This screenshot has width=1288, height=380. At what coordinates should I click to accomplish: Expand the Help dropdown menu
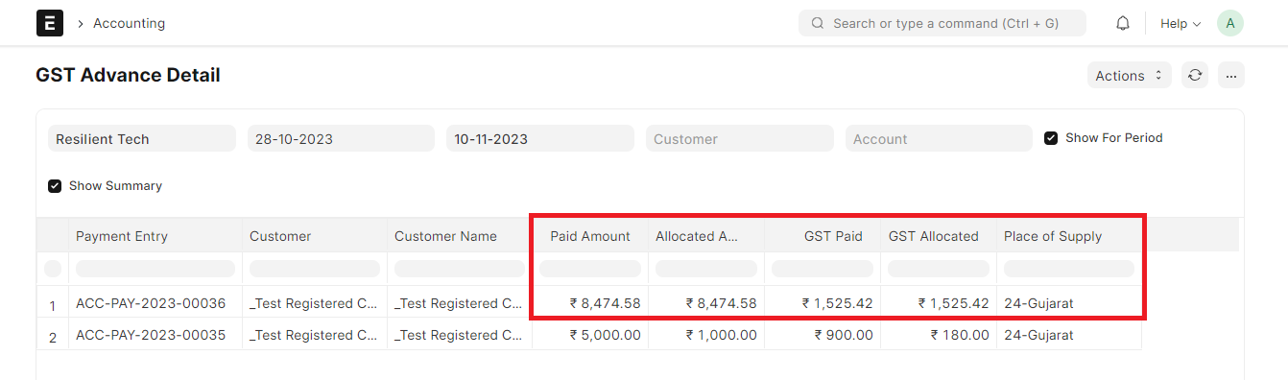1181,23
